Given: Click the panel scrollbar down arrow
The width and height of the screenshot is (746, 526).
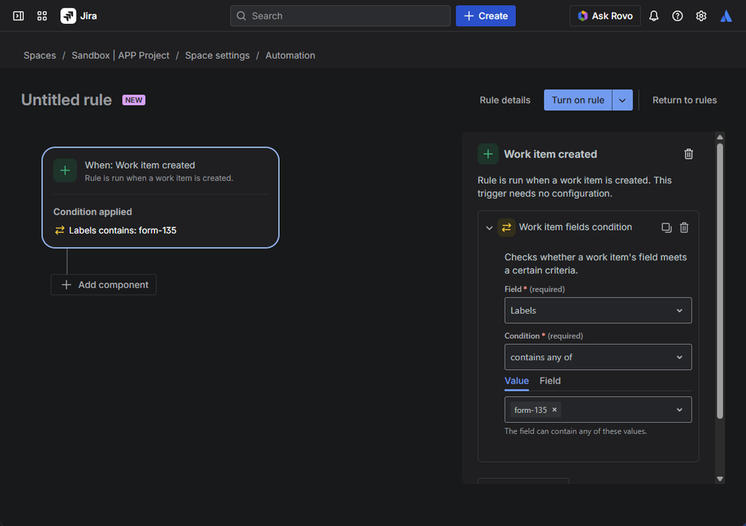Looking at the screenshot, I should (x=720, y=479).
